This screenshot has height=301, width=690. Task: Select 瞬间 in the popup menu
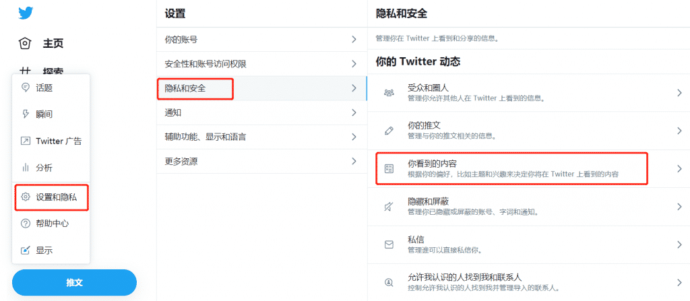coord(51,114)
